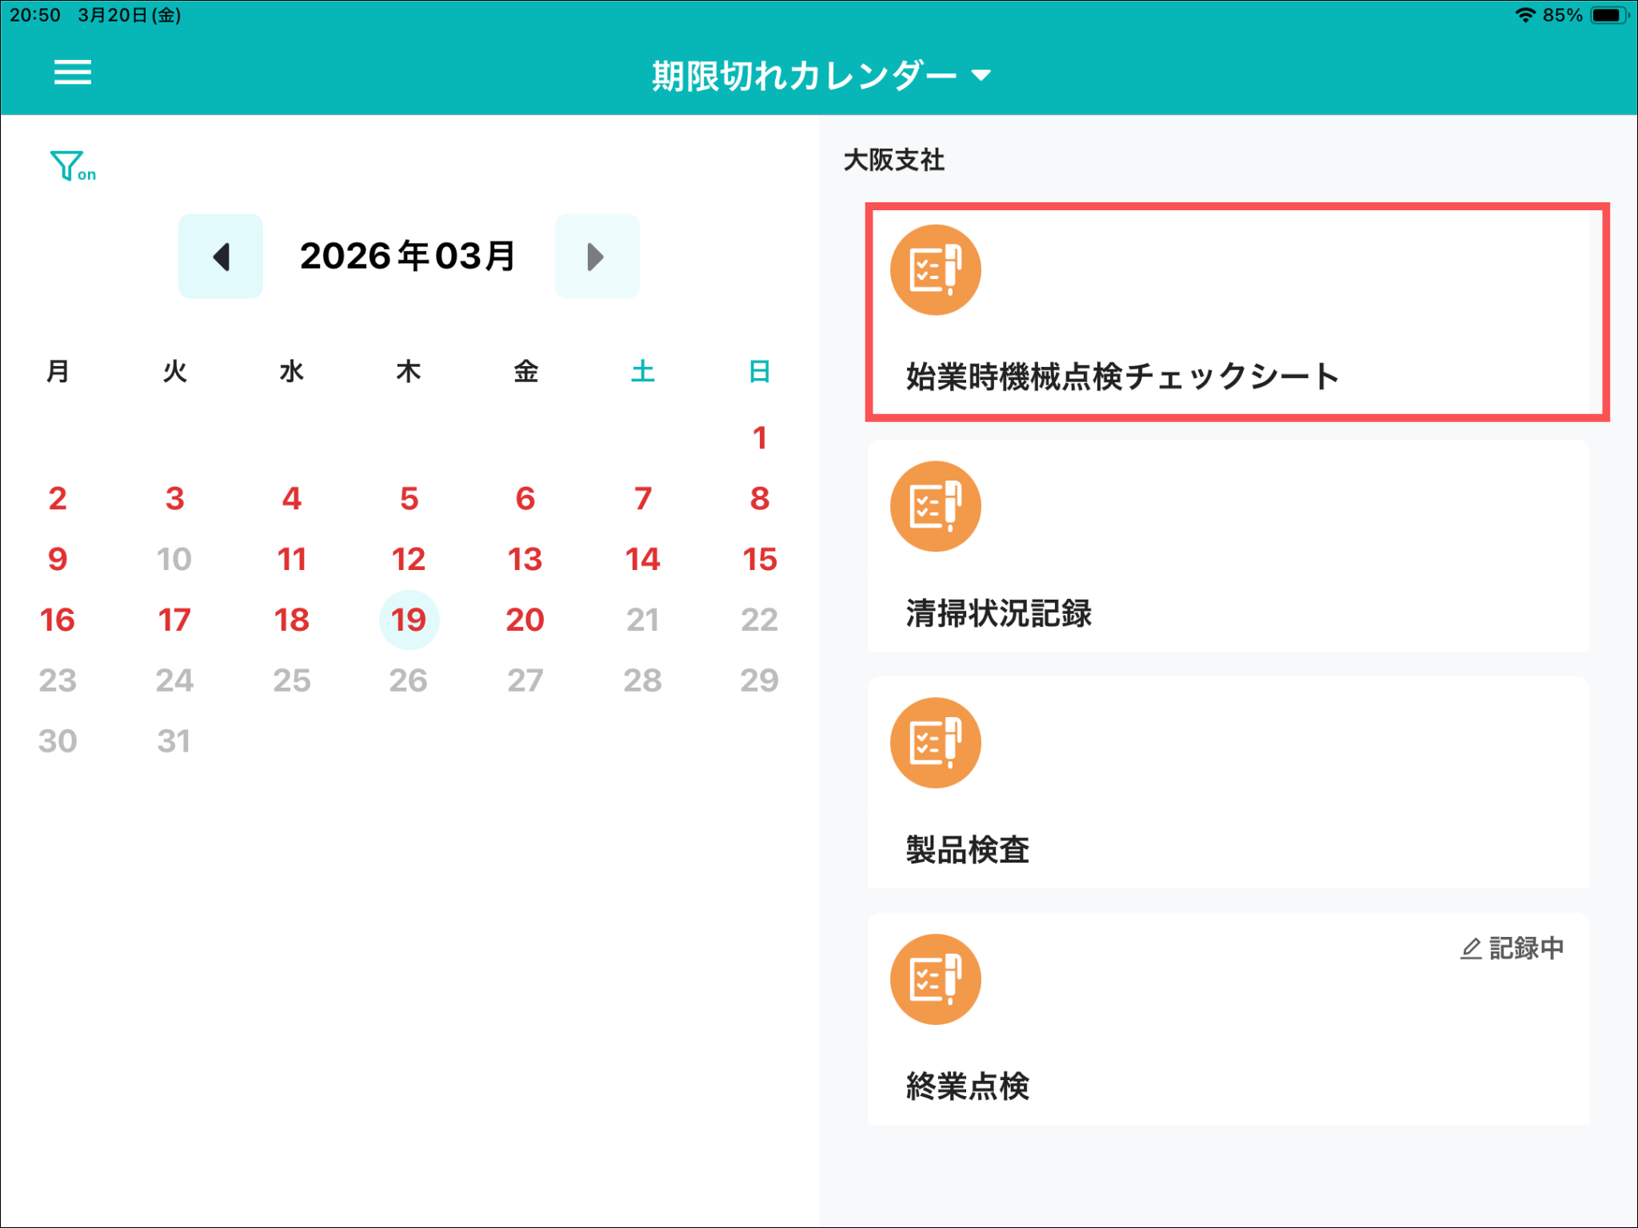This screenshot has width=1638, height=1228.
Task: Select March 8 on calendar
Action: [759, 499]
